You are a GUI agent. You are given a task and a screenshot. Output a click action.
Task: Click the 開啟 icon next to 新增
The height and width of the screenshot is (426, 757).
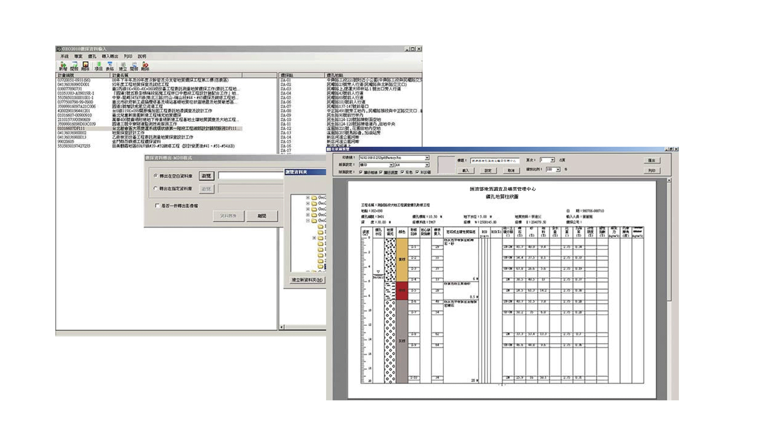(x=74, y=66)
